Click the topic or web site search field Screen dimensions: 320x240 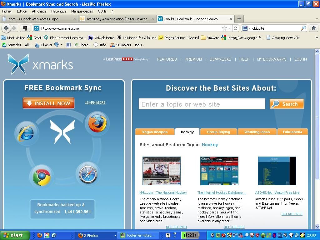202,104
